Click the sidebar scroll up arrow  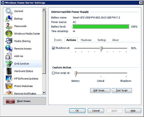44,9
